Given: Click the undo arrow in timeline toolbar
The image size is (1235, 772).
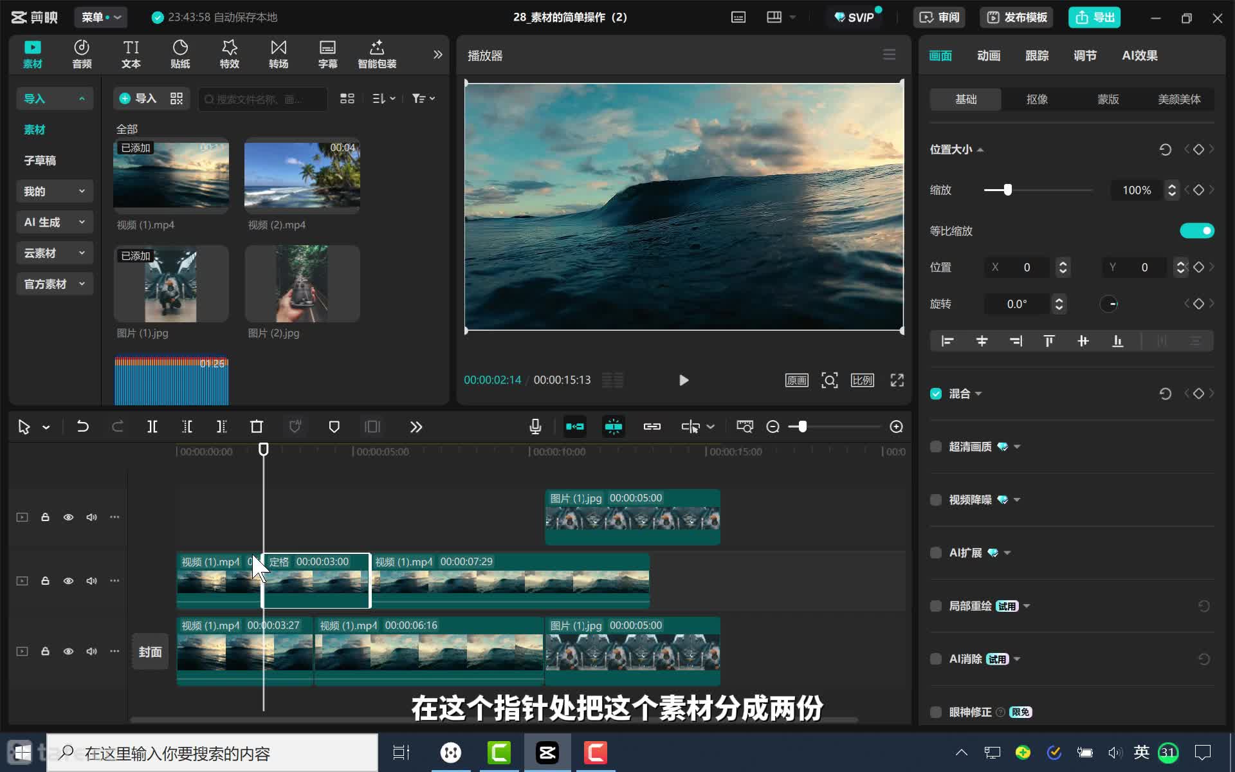Looking at the screenshot, I should tap(82, 427).
